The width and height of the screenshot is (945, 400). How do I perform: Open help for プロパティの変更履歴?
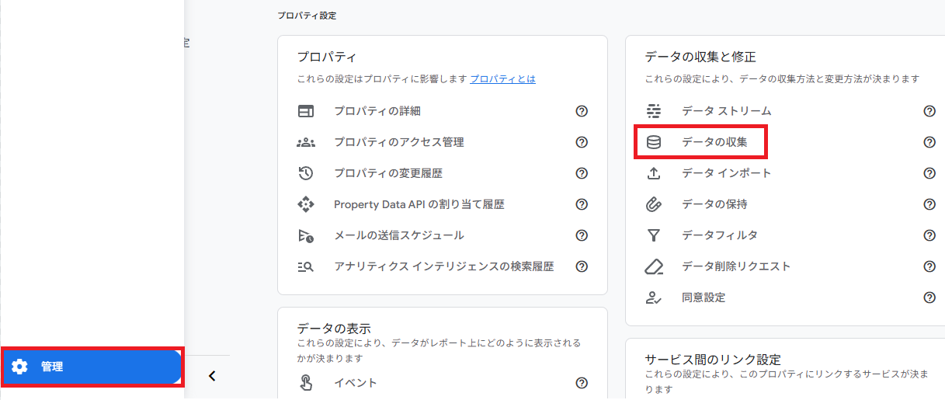click(582, 173)
